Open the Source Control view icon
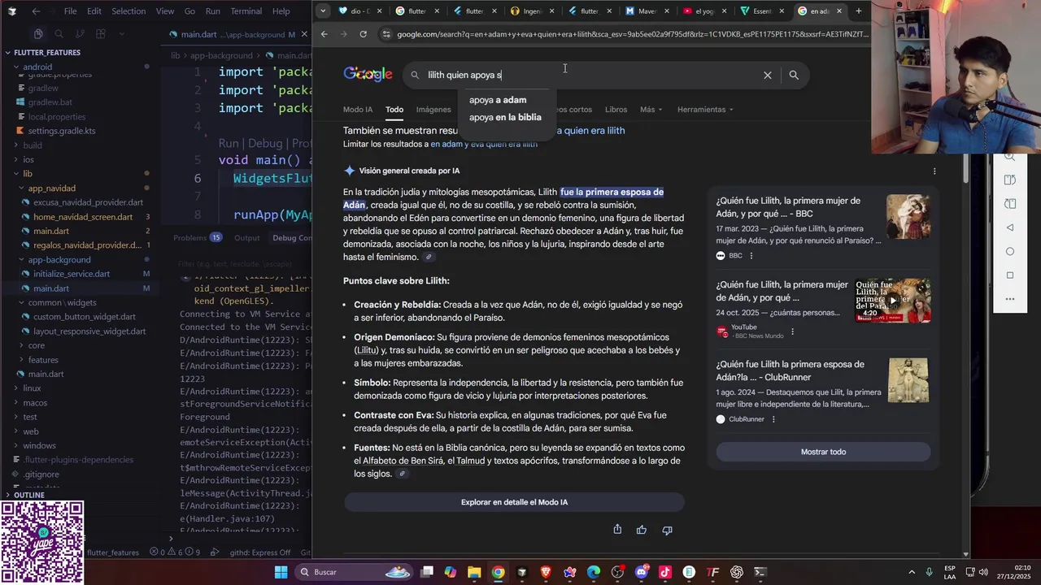 pos(80,34)
